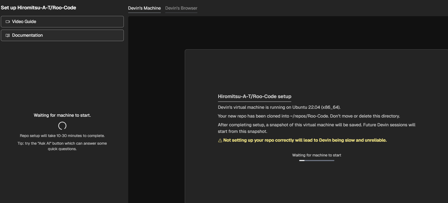The image size is (448, 203).
Task: Click the machine start progress bar
Action: pos(317,161)
